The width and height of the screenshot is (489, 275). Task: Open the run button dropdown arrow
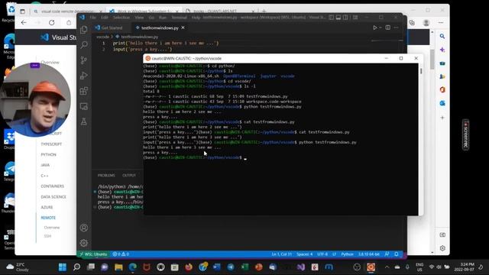(x=381, y=27)
